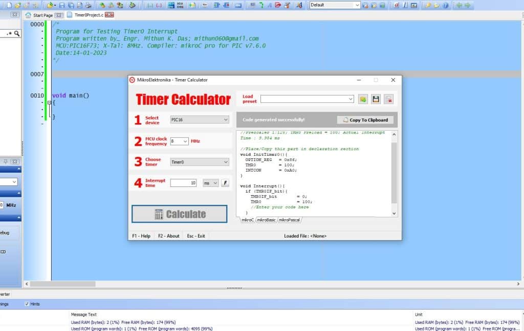Click the search magnifier icon in the left panel
The image size is (524, 331).
[17, 33]
